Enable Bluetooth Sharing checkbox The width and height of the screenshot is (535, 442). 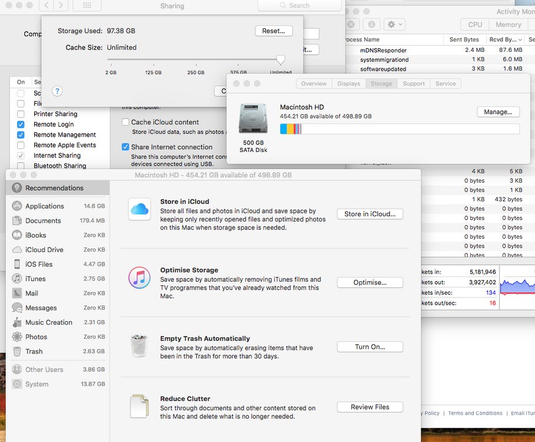[21, 166]
